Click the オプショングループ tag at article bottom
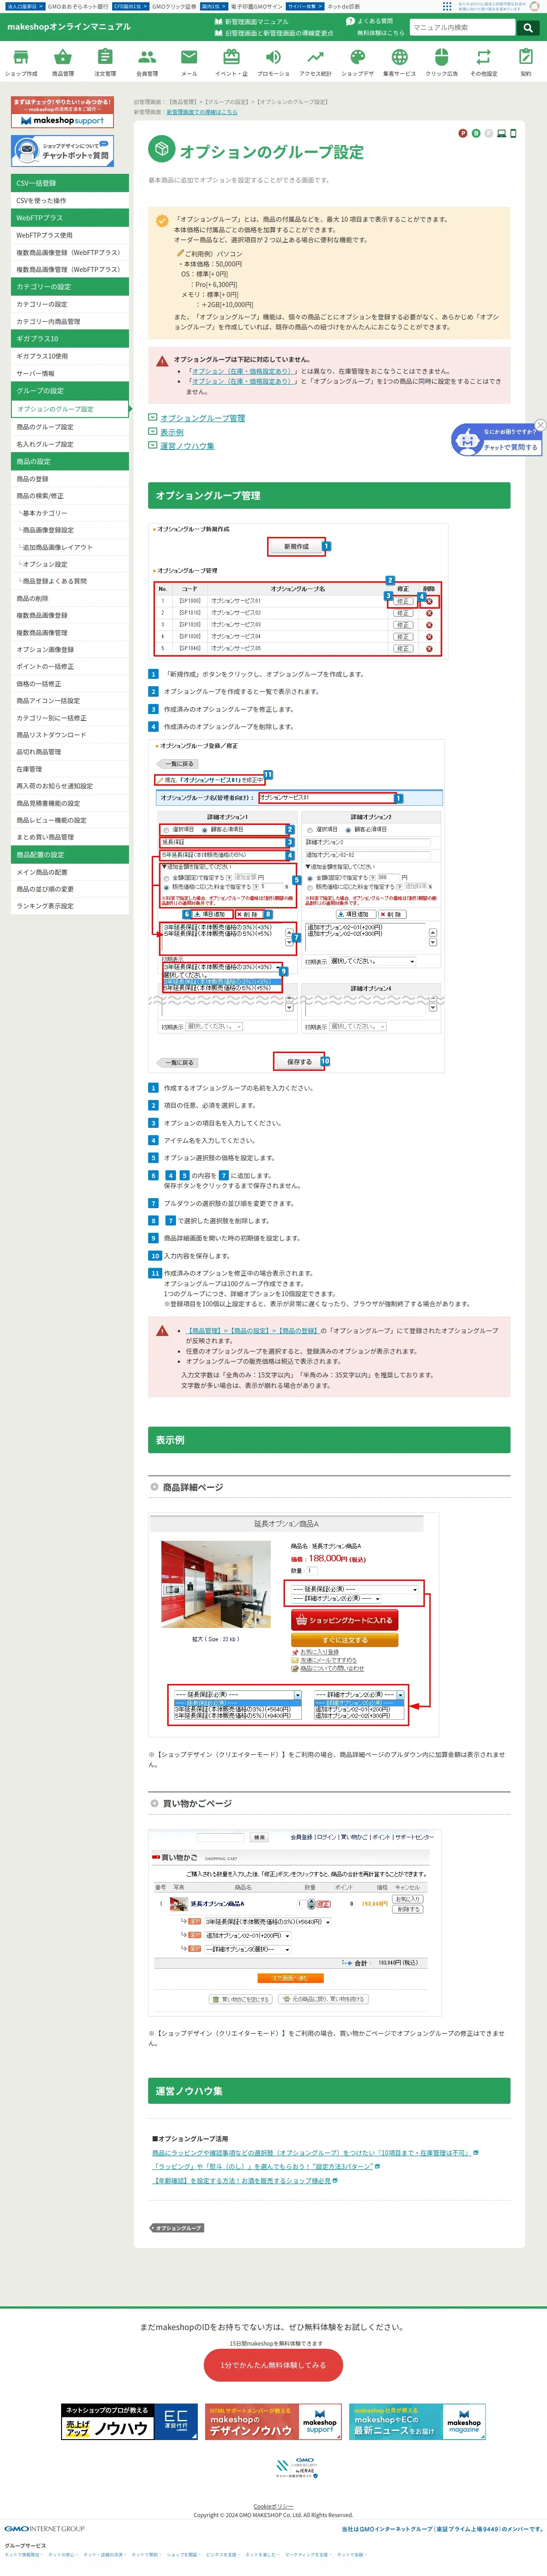 (177, 2228)
